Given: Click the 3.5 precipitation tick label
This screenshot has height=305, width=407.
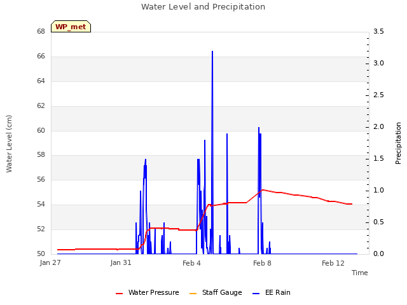Looking at the screenshot, I should pyautogui.click(x=378, y=31).
